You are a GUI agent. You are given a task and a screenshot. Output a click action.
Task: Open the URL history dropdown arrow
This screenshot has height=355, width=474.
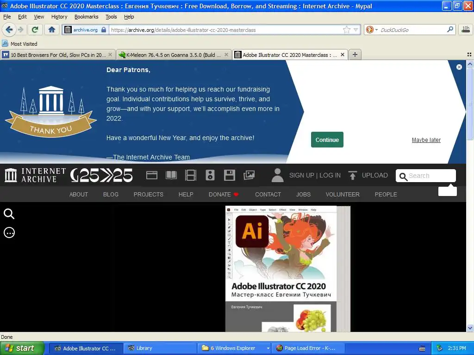pos(356,30)
